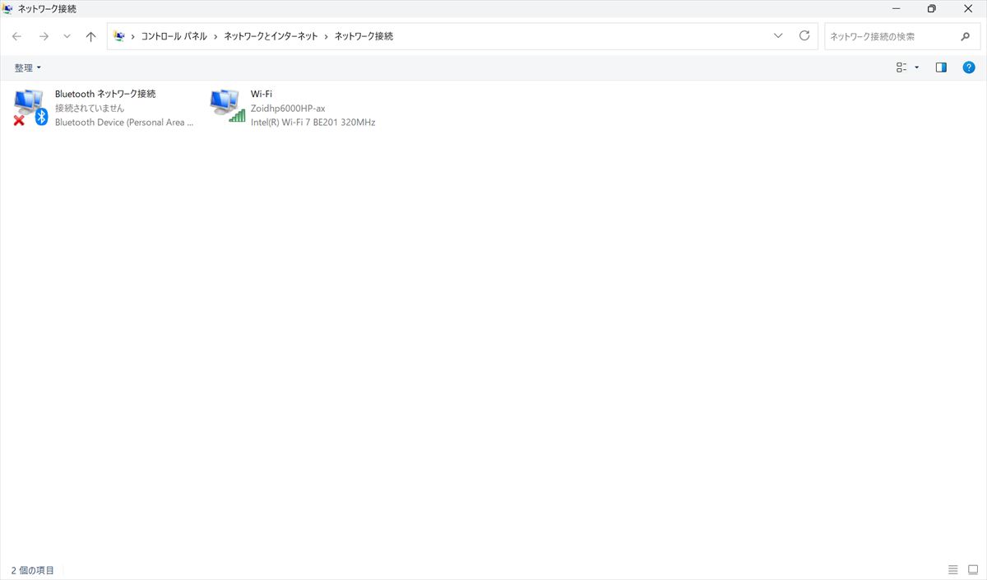Expand the address bar history dropdown
The image size is (987, 580).
pyautogui.click(x=778, y=36)
